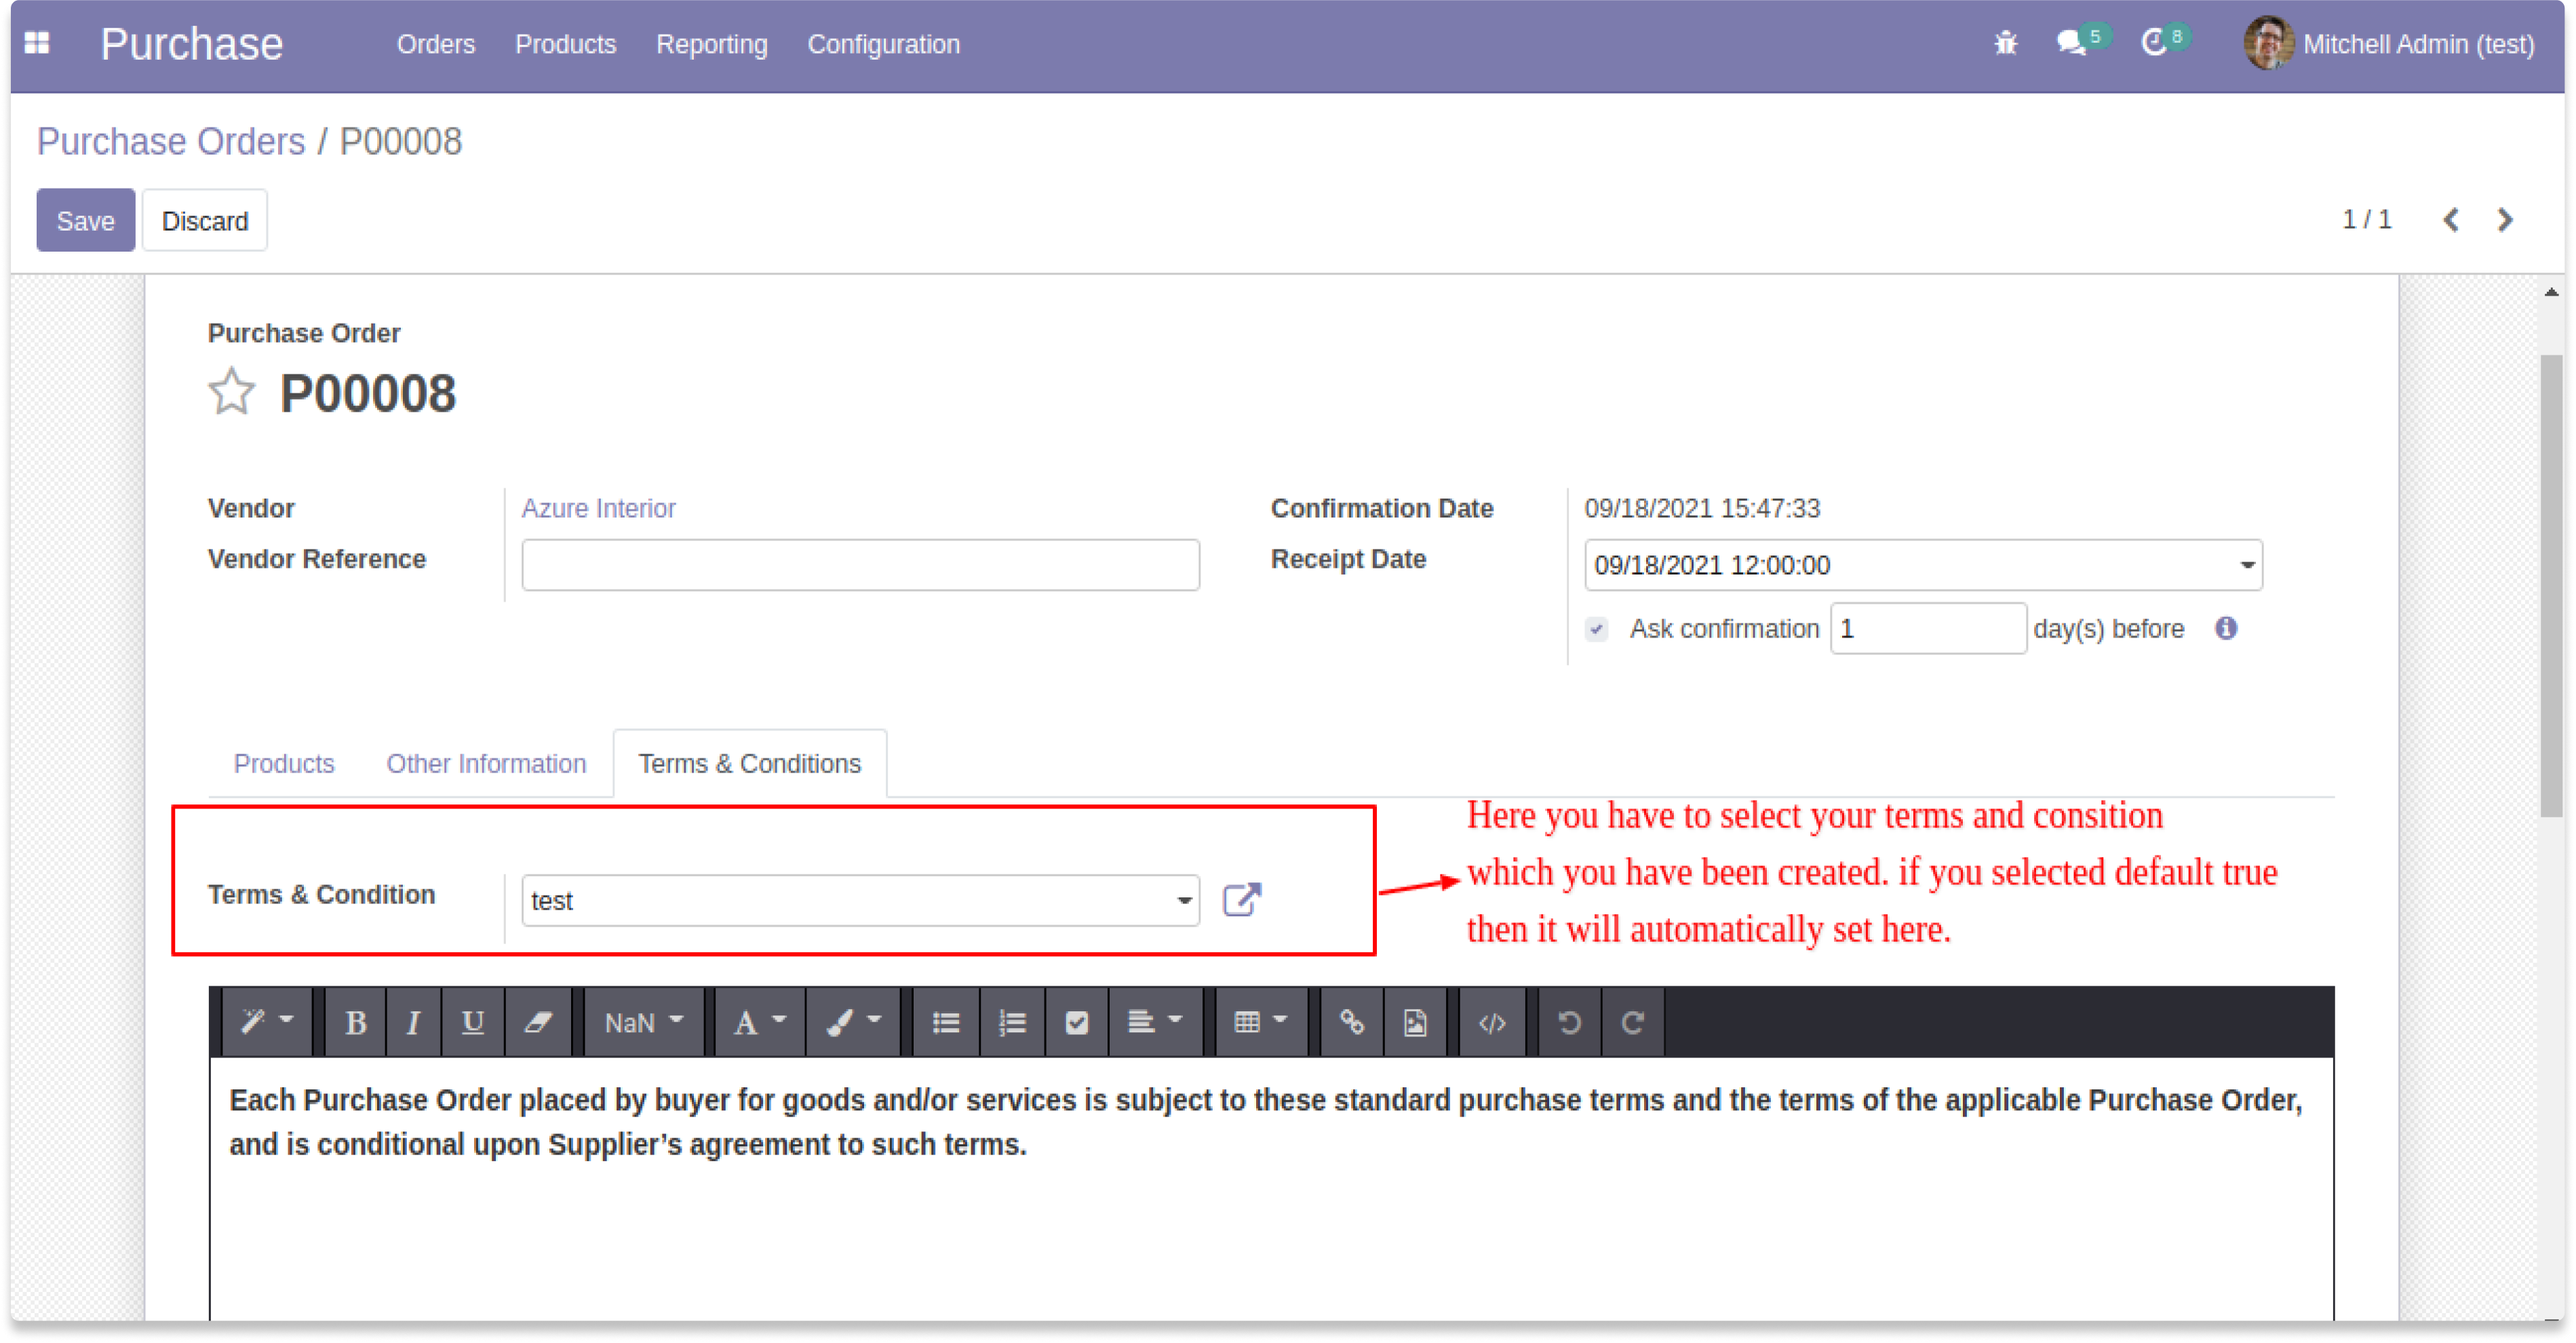Expand the Terms & Condition dropdown

coord(1184,900)
